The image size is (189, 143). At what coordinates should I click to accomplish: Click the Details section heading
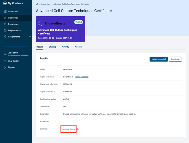click(44, 59)
